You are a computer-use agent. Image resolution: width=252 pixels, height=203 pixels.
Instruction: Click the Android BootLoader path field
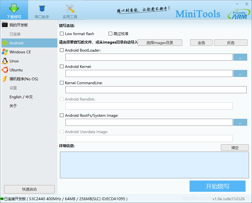[x=149, y=57]
